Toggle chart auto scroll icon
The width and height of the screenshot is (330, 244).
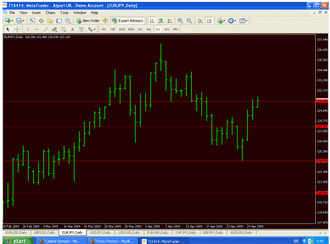pyautogui.click(x=200, y=21)
